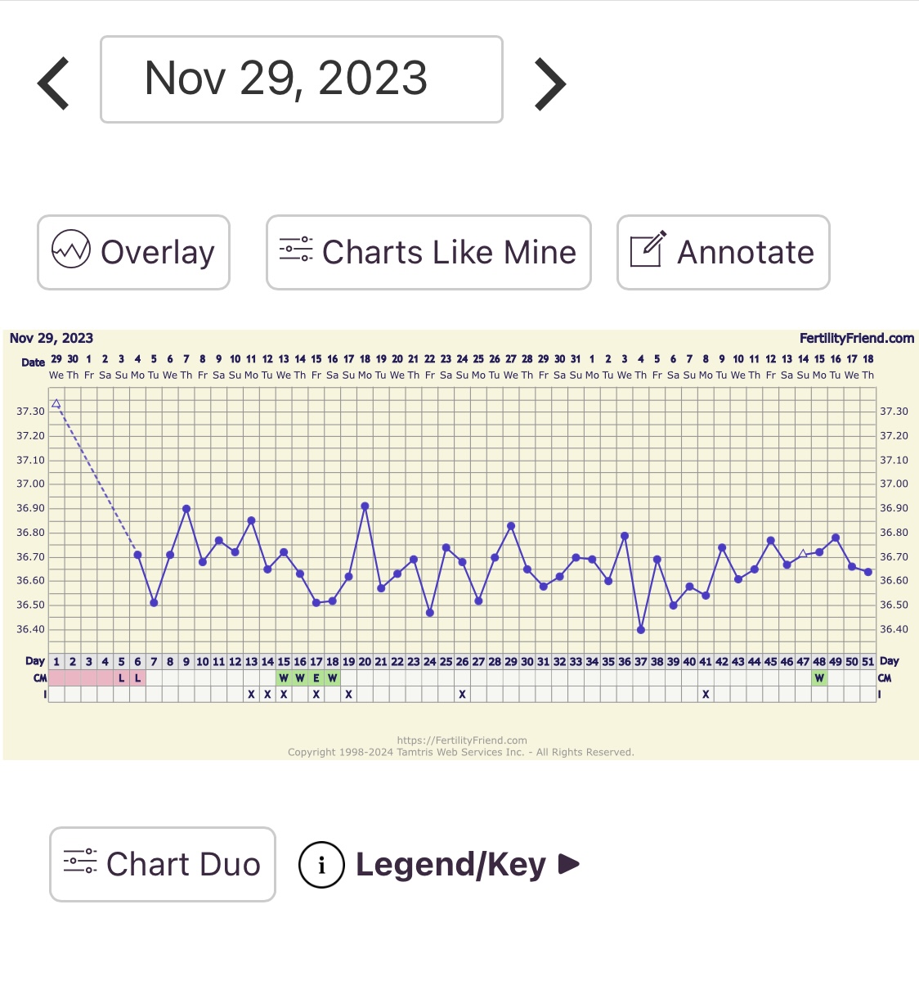Click the Charts Like Mine sliders icon
The image size is (919, 999).
click(295, 250)
